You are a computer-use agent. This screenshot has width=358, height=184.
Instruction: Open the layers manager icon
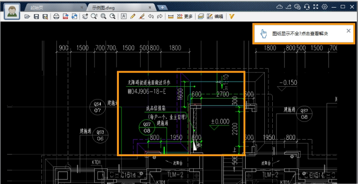pos(201,17)
